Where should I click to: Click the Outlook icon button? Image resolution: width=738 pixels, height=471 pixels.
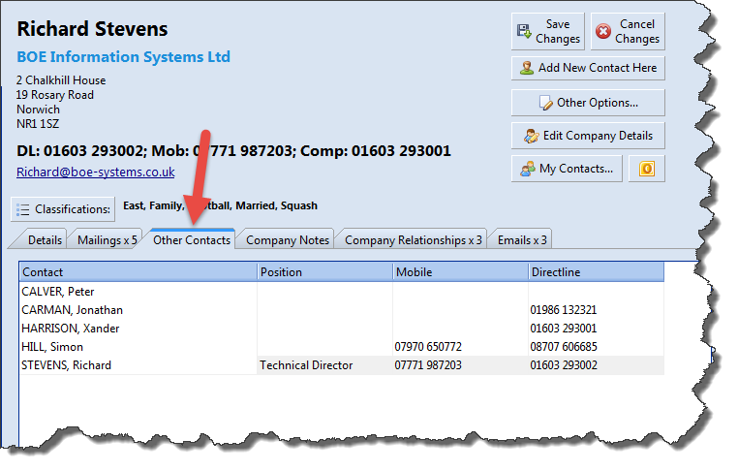point(646,169)
